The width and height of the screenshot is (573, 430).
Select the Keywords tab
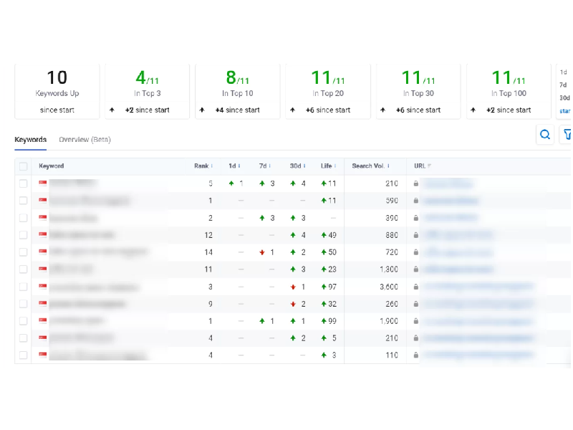[x=30, y=139]
